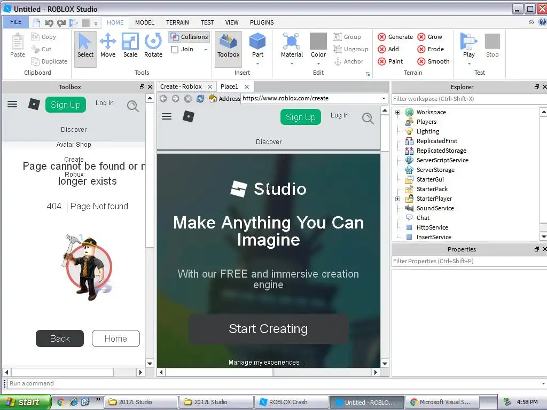Select the Move tool

pyautogui.click(x=108, y=46)
